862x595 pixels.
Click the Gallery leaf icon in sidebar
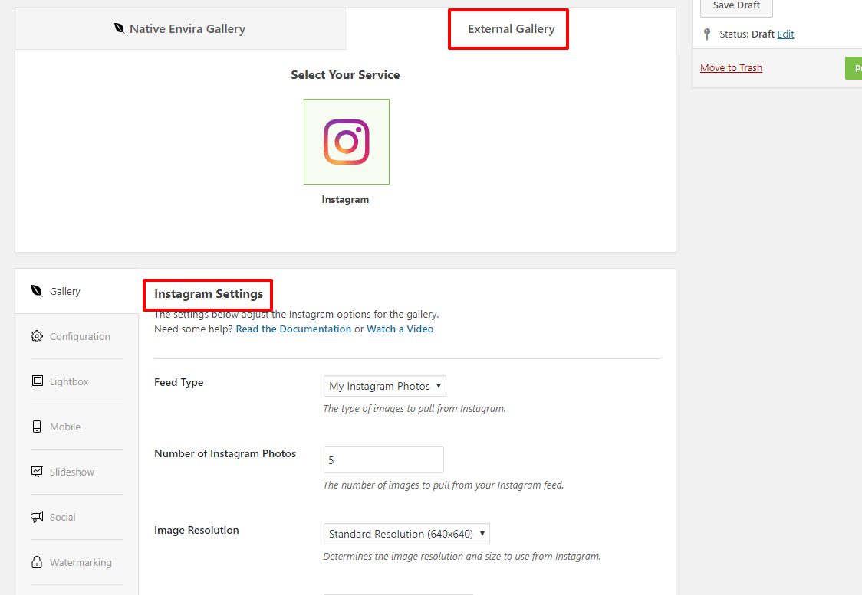37,291
